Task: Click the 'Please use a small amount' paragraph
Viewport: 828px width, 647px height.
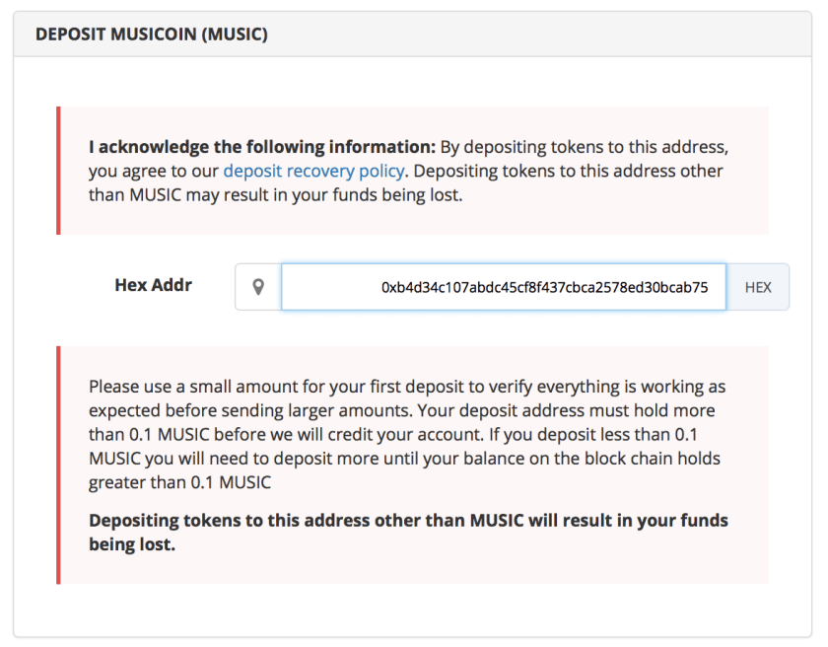Action: point(406,387)
